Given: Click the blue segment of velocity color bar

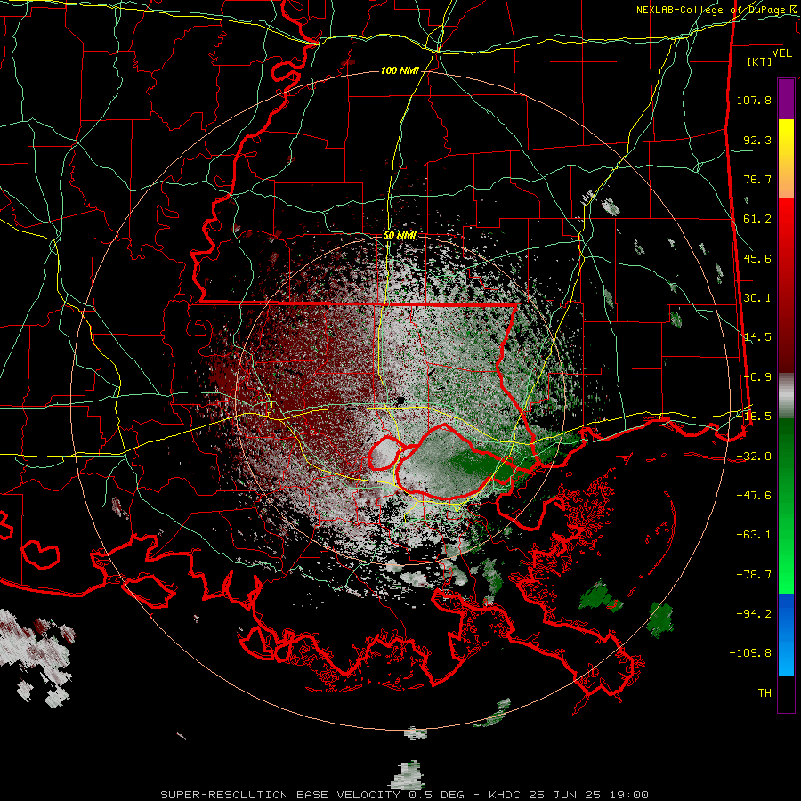Looking at the screenshot, I should [x=786, y=635].
